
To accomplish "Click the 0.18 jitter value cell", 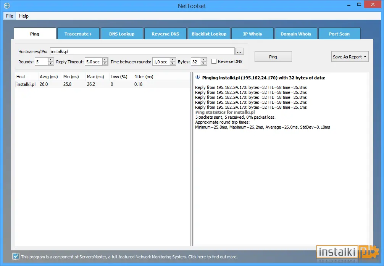I will coord(138,84).
